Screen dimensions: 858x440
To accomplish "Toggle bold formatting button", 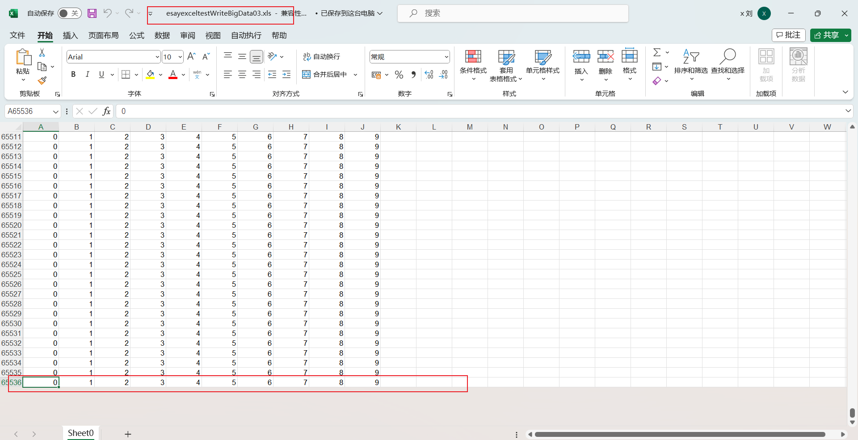I will (x=73, y=75).
